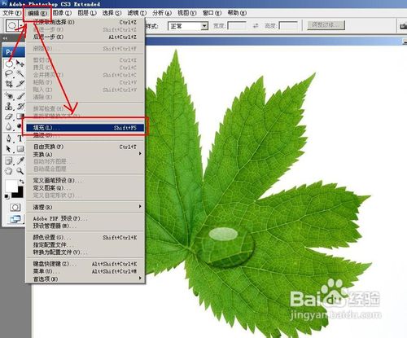Viewport: 407px width, 338px height.
Task: Choose 还原取消选择 Ctrl+Z menu item
Action: [x=85, y=22]
